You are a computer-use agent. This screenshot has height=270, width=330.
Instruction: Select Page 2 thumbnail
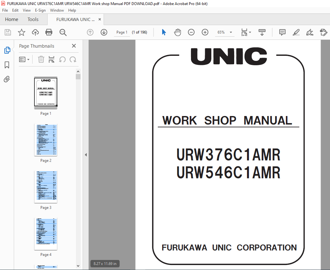[x=46, y=140]
